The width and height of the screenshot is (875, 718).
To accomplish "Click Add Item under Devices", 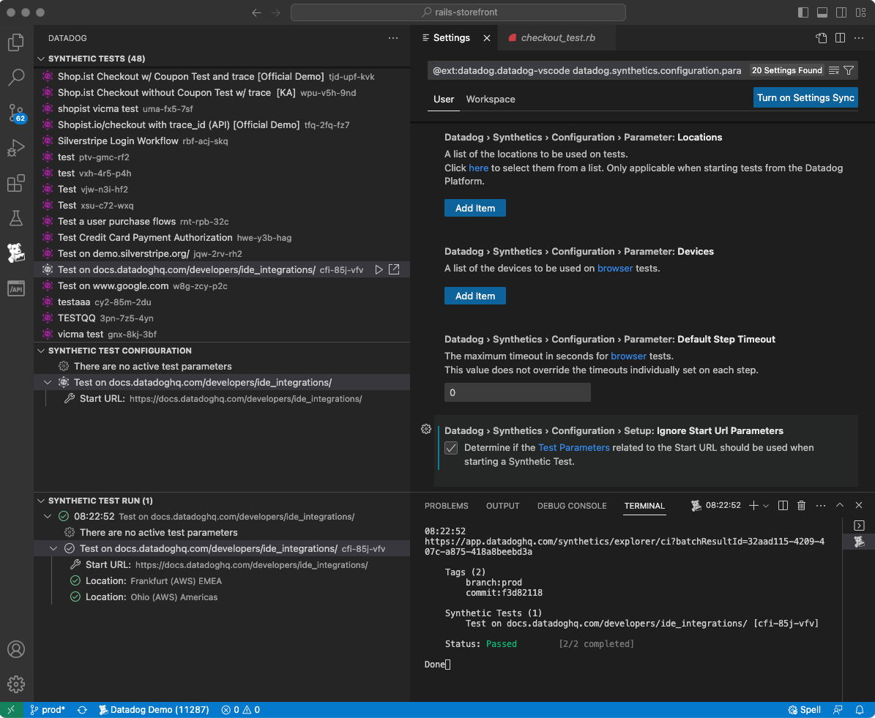I will (475, 296).
